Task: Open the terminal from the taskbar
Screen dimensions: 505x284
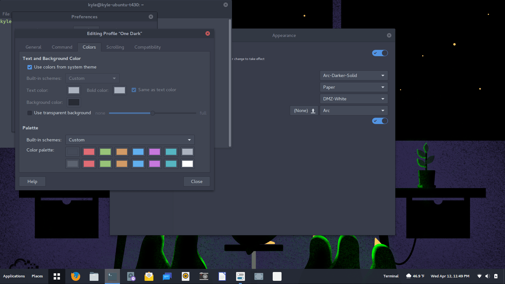Action: coord(112,276)
